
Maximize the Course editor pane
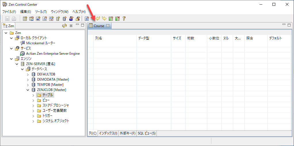click(x=289, y=25)
